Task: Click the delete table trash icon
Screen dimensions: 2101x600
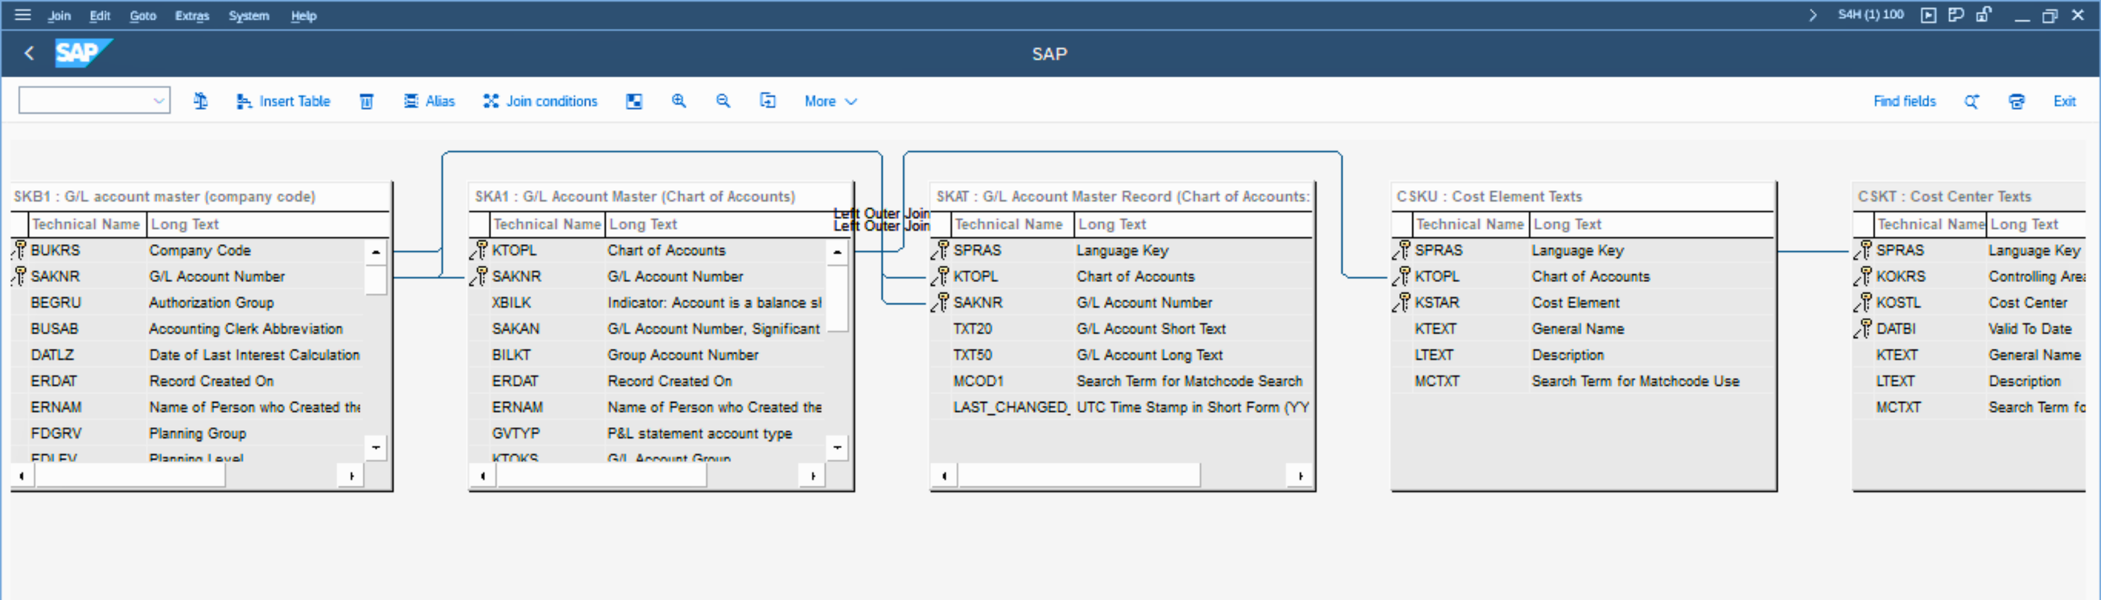Action: 367,101
